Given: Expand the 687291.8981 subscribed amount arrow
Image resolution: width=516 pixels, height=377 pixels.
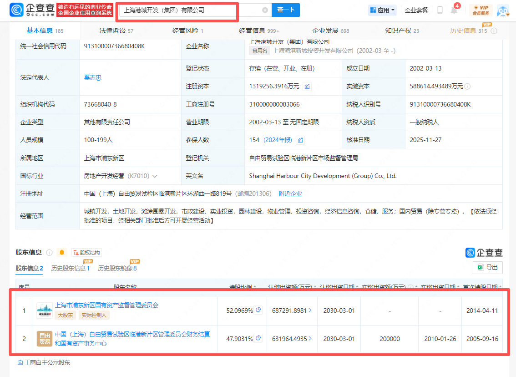Looking at the screenshot, I should tap(310, 311).
